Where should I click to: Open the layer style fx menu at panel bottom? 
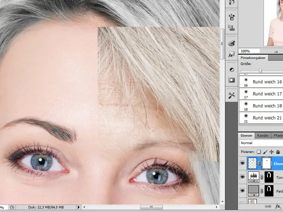click(278, 206)
